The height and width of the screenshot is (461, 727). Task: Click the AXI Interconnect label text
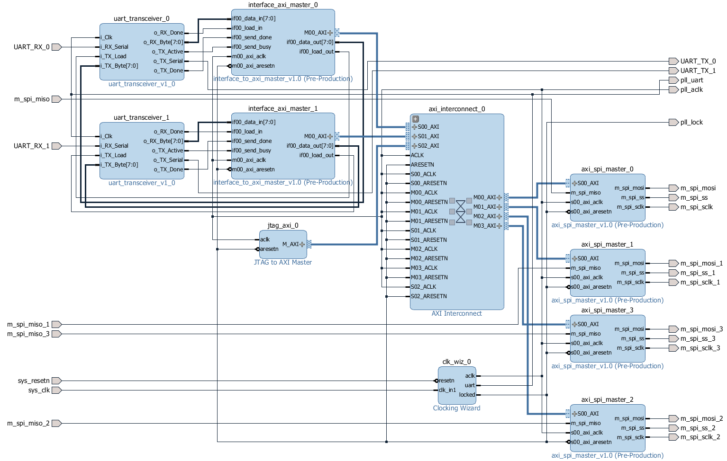(457, 313)
